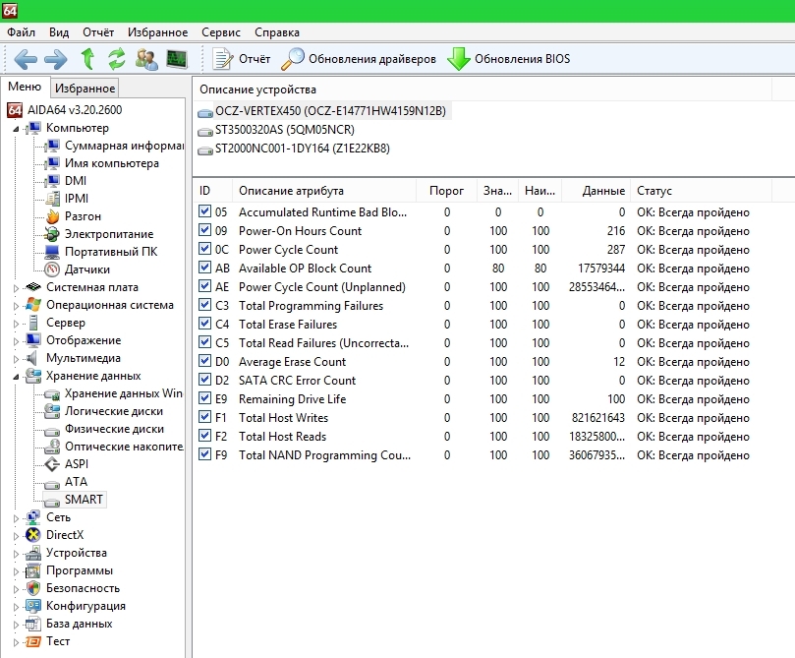Expand the Сервер node
The height and width of the screenshot is (658, 795).
point(16,324)
